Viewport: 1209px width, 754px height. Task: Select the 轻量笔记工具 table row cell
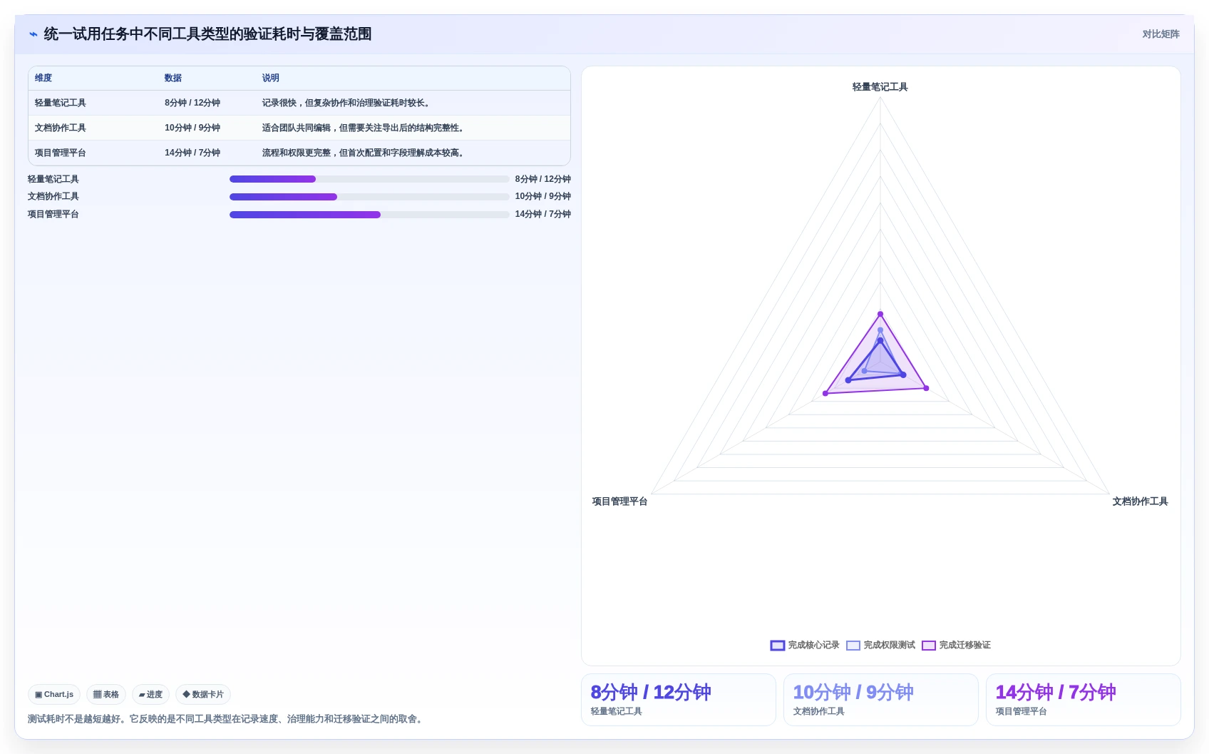(61, 103)
